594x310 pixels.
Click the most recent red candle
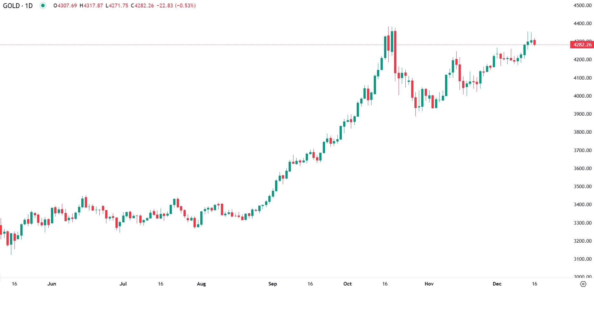pos(534,43)
